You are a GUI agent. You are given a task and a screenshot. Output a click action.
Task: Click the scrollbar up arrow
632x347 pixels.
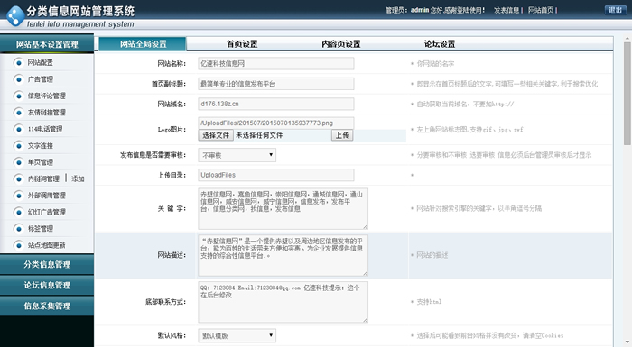pyautogui.click(x=627, y=39)
